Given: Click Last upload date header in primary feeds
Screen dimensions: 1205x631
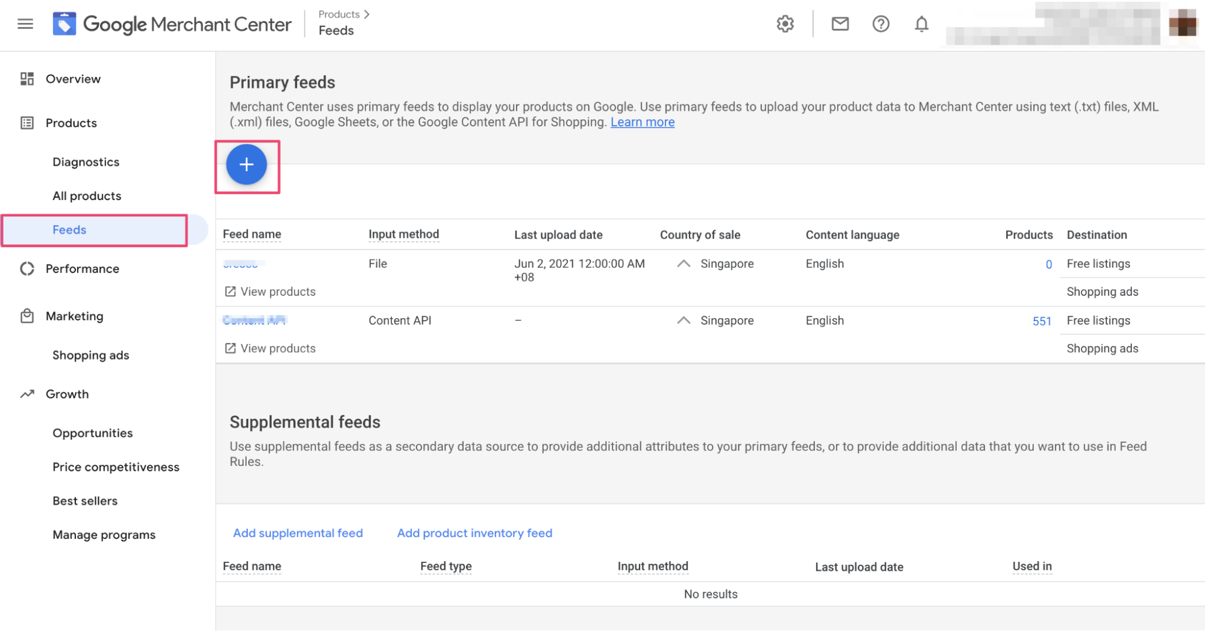Looking at the screenshot, I should [558, 235].
